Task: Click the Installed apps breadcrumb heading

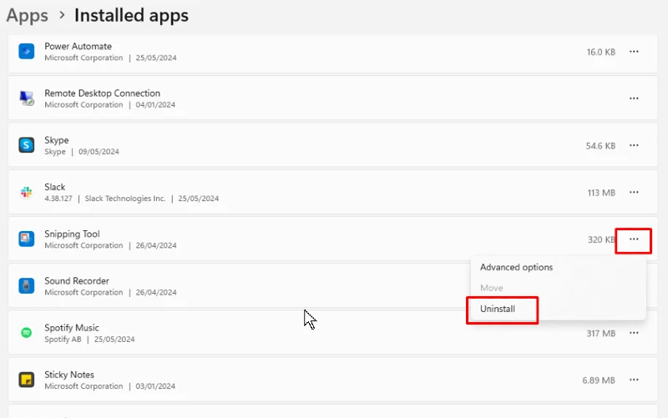Action: coord(131,15)
